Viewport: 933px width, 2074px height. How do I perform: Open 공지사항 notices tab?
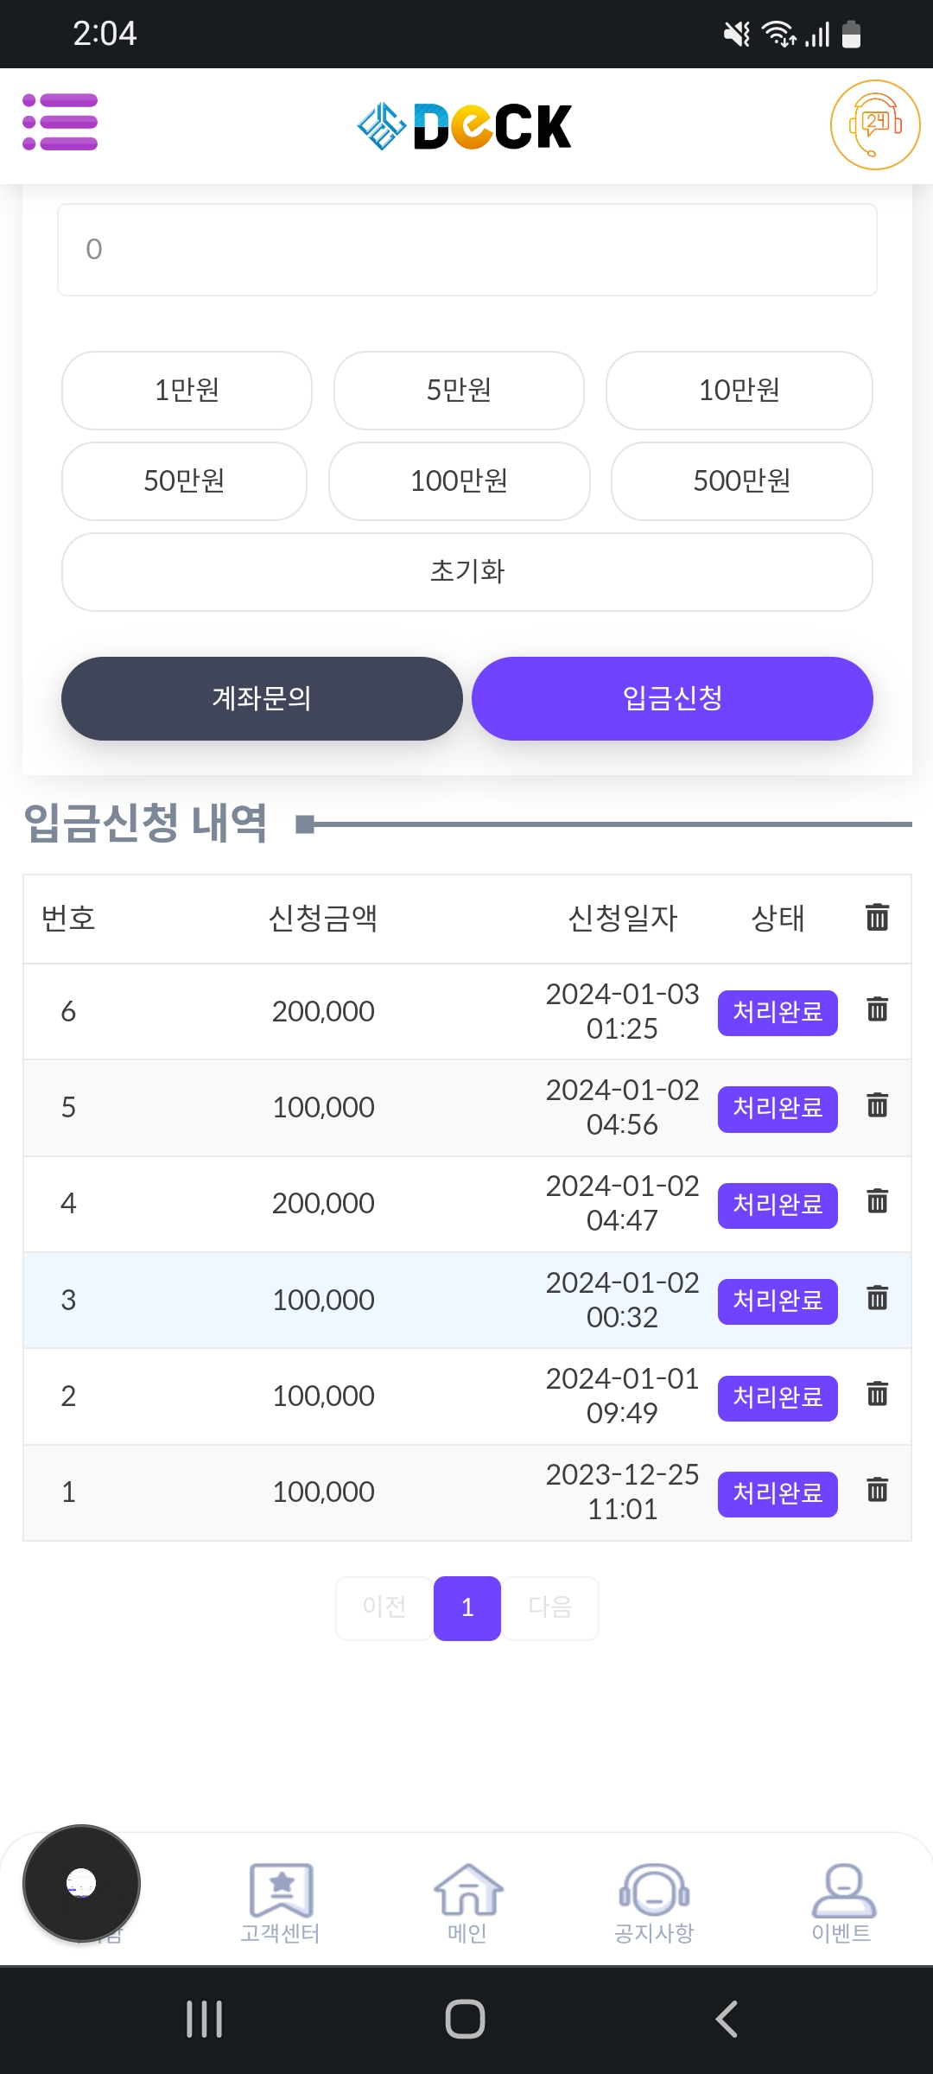(654, 1902)
